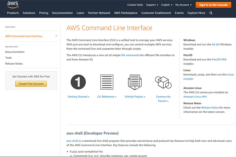Viewport: 236px width, 157px height.
Task: Select AWS Command Line Interface in the sidebar
Action: click(x=24, y=36)
